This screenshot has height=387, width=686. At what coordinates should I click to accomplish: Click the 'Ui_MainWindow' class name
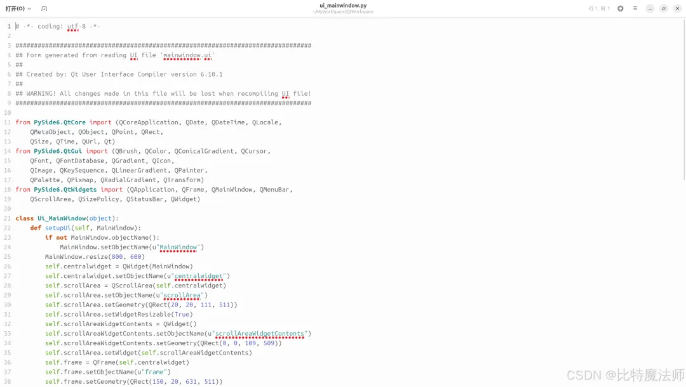[x=62, y=218]
